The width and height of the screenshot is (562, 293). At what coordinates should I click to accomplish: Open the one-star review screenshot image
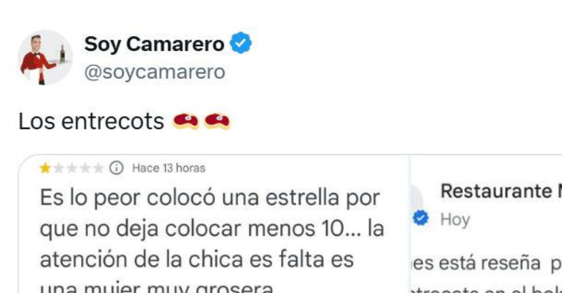pos(214,224)
